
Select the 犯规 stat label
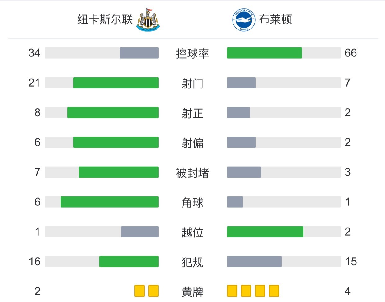pos(192,262)
